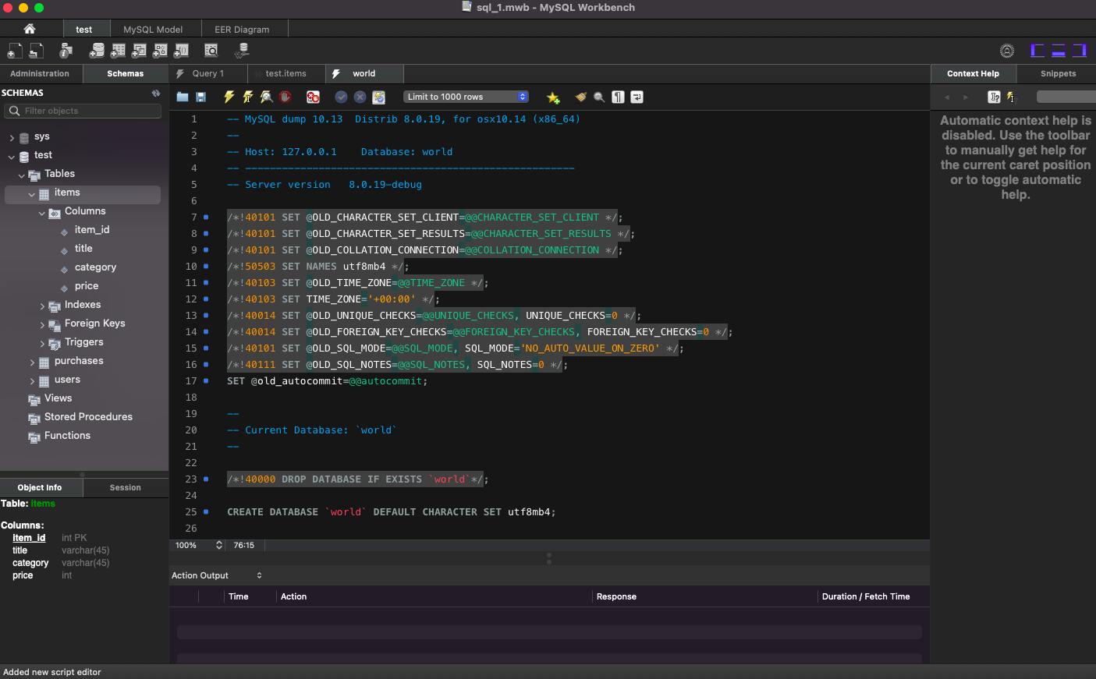Screen dimensions: 1096x679
Task: Expand the Indexes node
Action: 42,306
